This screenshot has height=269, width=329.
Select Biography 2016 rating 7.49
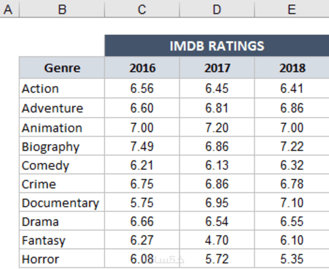pos(142,147)
